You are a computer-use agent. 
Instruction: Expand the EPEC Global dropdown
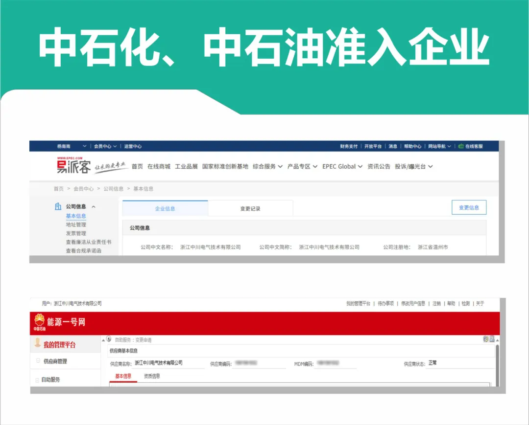pos(342,166)
